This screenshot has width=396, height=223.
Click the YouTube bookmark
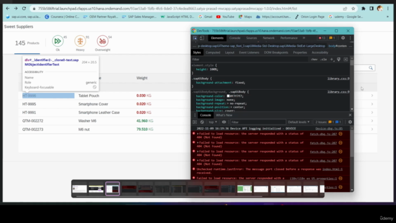coord(225,17)
